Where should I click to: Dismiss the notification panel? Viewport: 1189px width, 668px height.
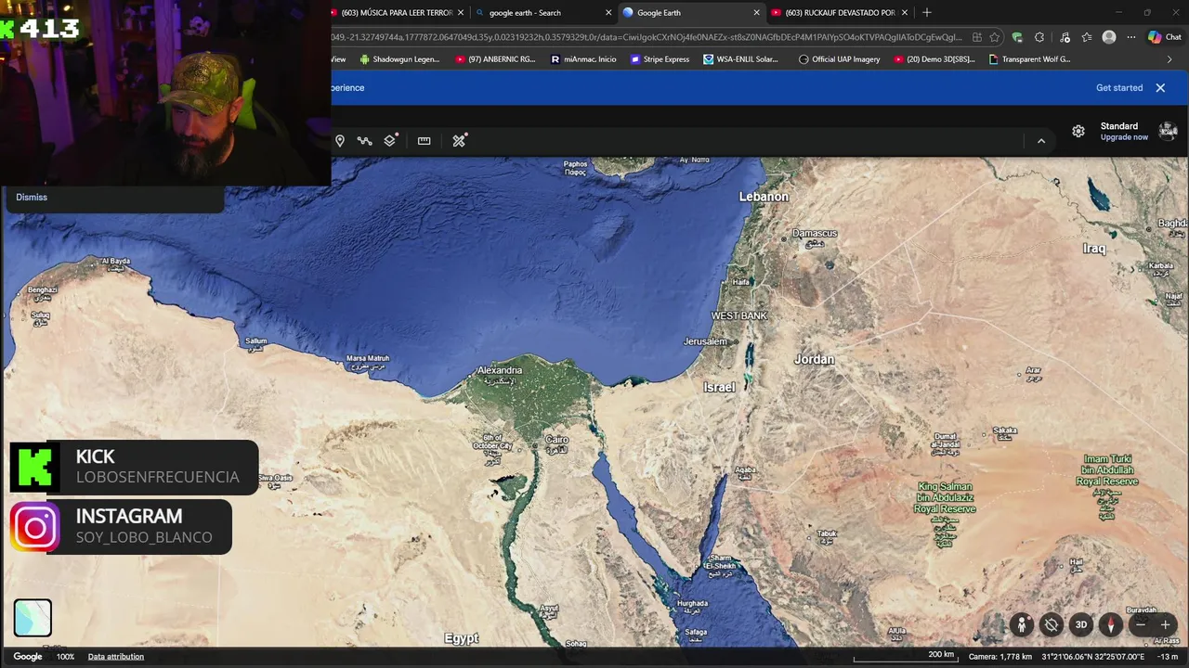click(x=32, y=197)
